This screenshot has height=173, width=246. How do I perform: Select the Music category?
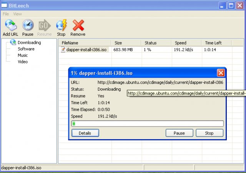click(23, 55)
